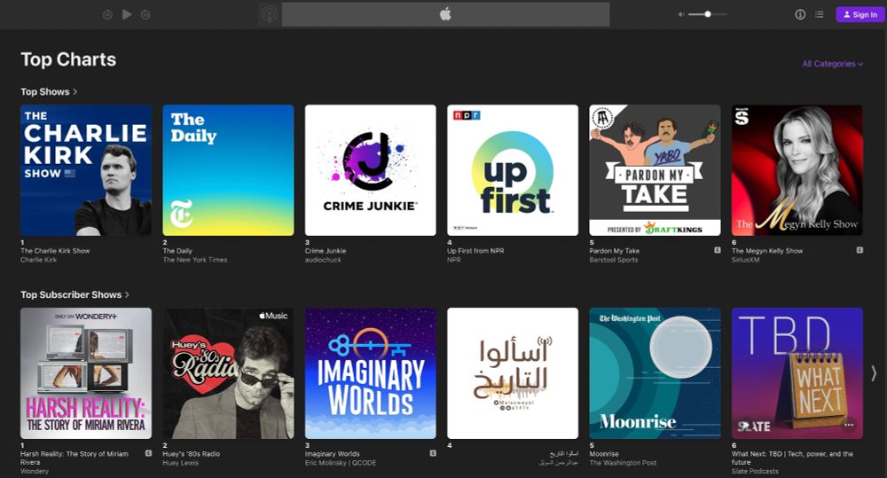887x478 pixels.
Task: Click The New York Times author link
Action: 195,260
